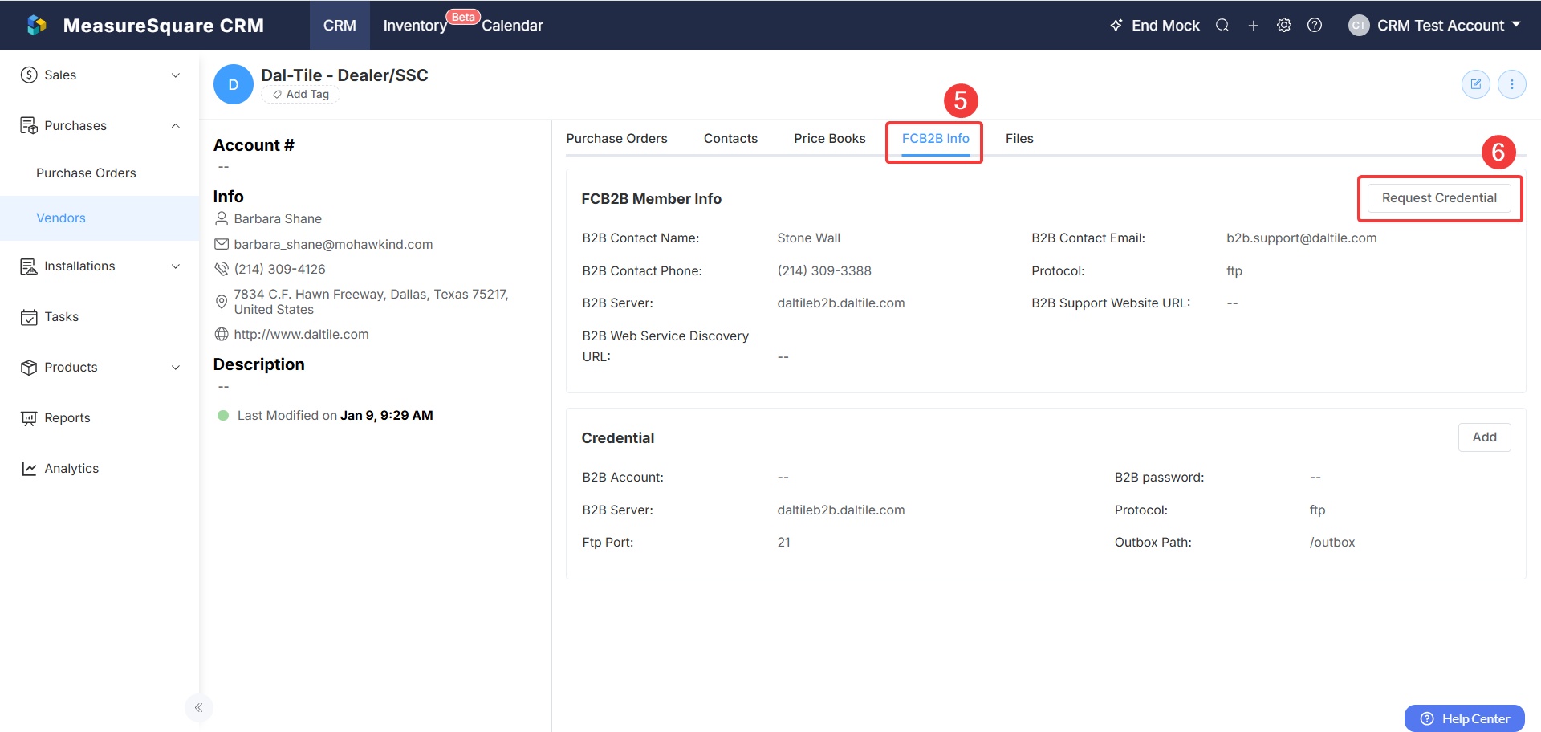1541x732 pixels.
Task: Open the Price Books tab
Action: (830, 138)
